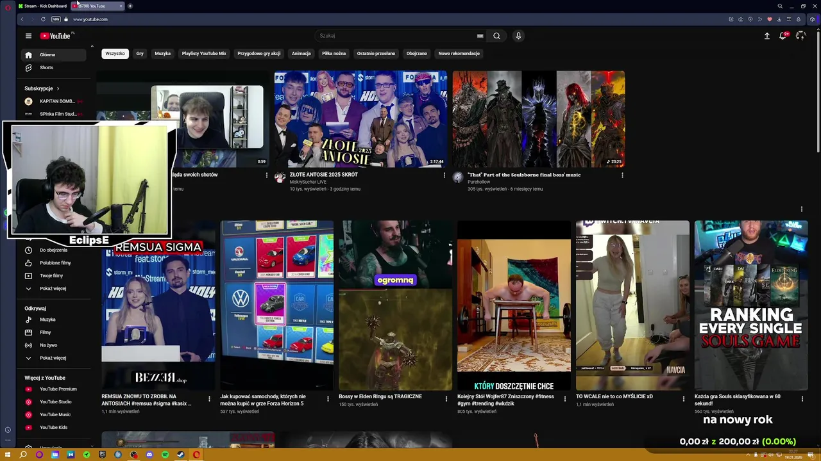Open Główna home in the sidebar
The height and width of the screenshot is (461, 821).
pos(54,54)
